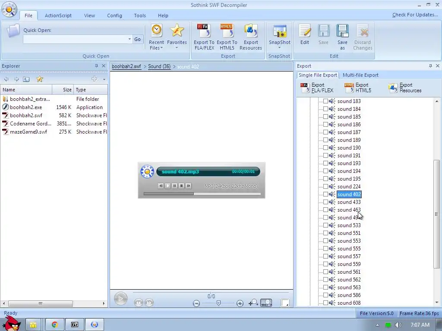Check the sound 224 checkbox

coord(325,187)
